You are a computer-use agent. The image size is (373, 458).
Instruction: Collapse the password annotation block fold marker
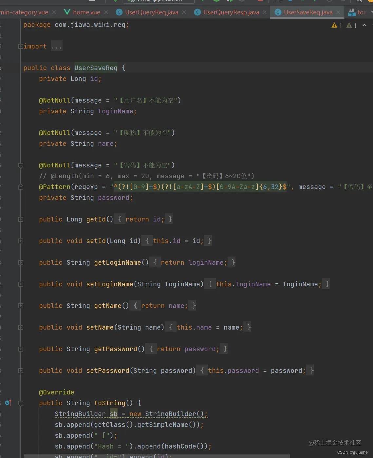[x=21, y=165]
